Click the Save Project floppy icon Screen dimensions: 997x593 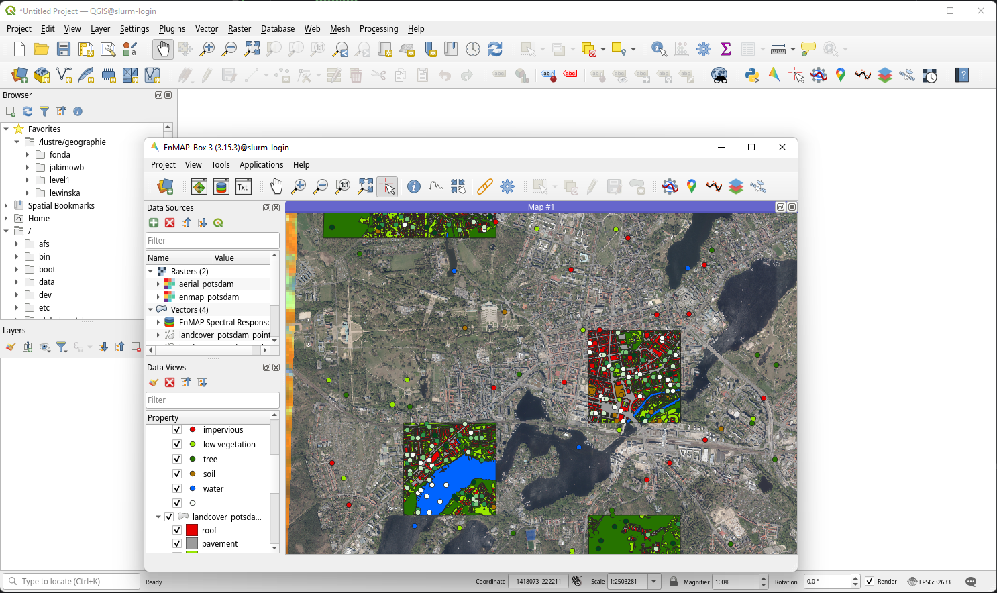coord(64,49)
